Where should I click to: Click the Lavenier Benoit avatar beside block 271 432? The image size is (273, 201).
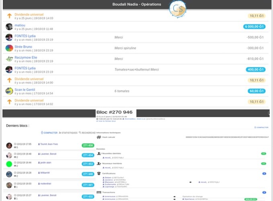click(9, 197)
